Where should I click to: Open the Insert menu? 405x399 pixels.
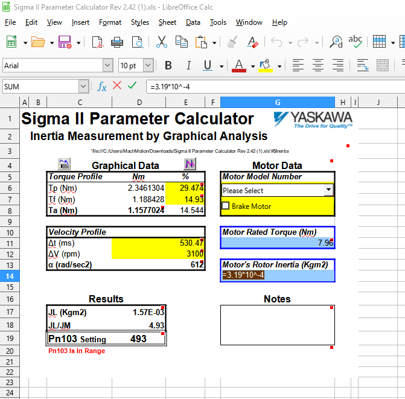[x=80, y=22]
